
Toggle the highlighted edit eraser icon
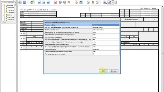point(109,2)
